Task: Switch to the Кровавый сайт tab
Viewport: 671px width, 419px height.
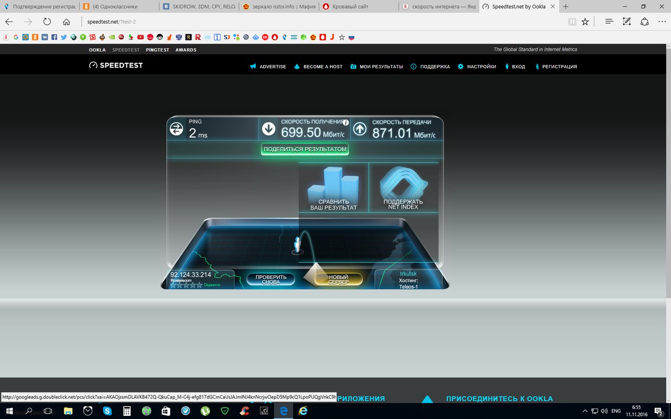Action: tap(358, 7)
